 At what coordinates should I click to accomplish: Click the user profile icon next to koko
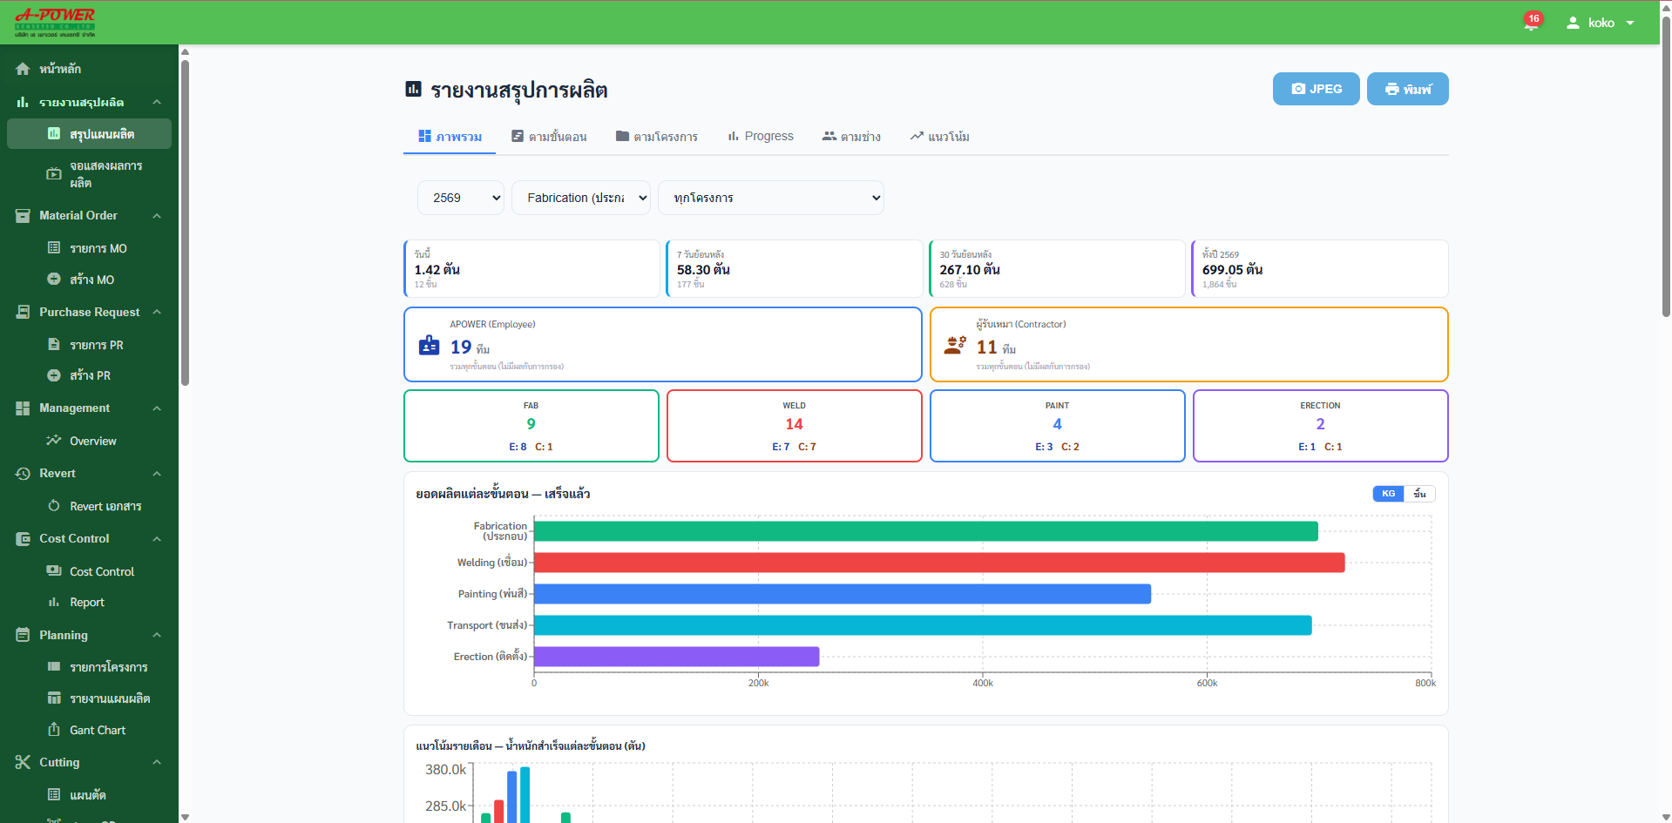click(1573, 23)
